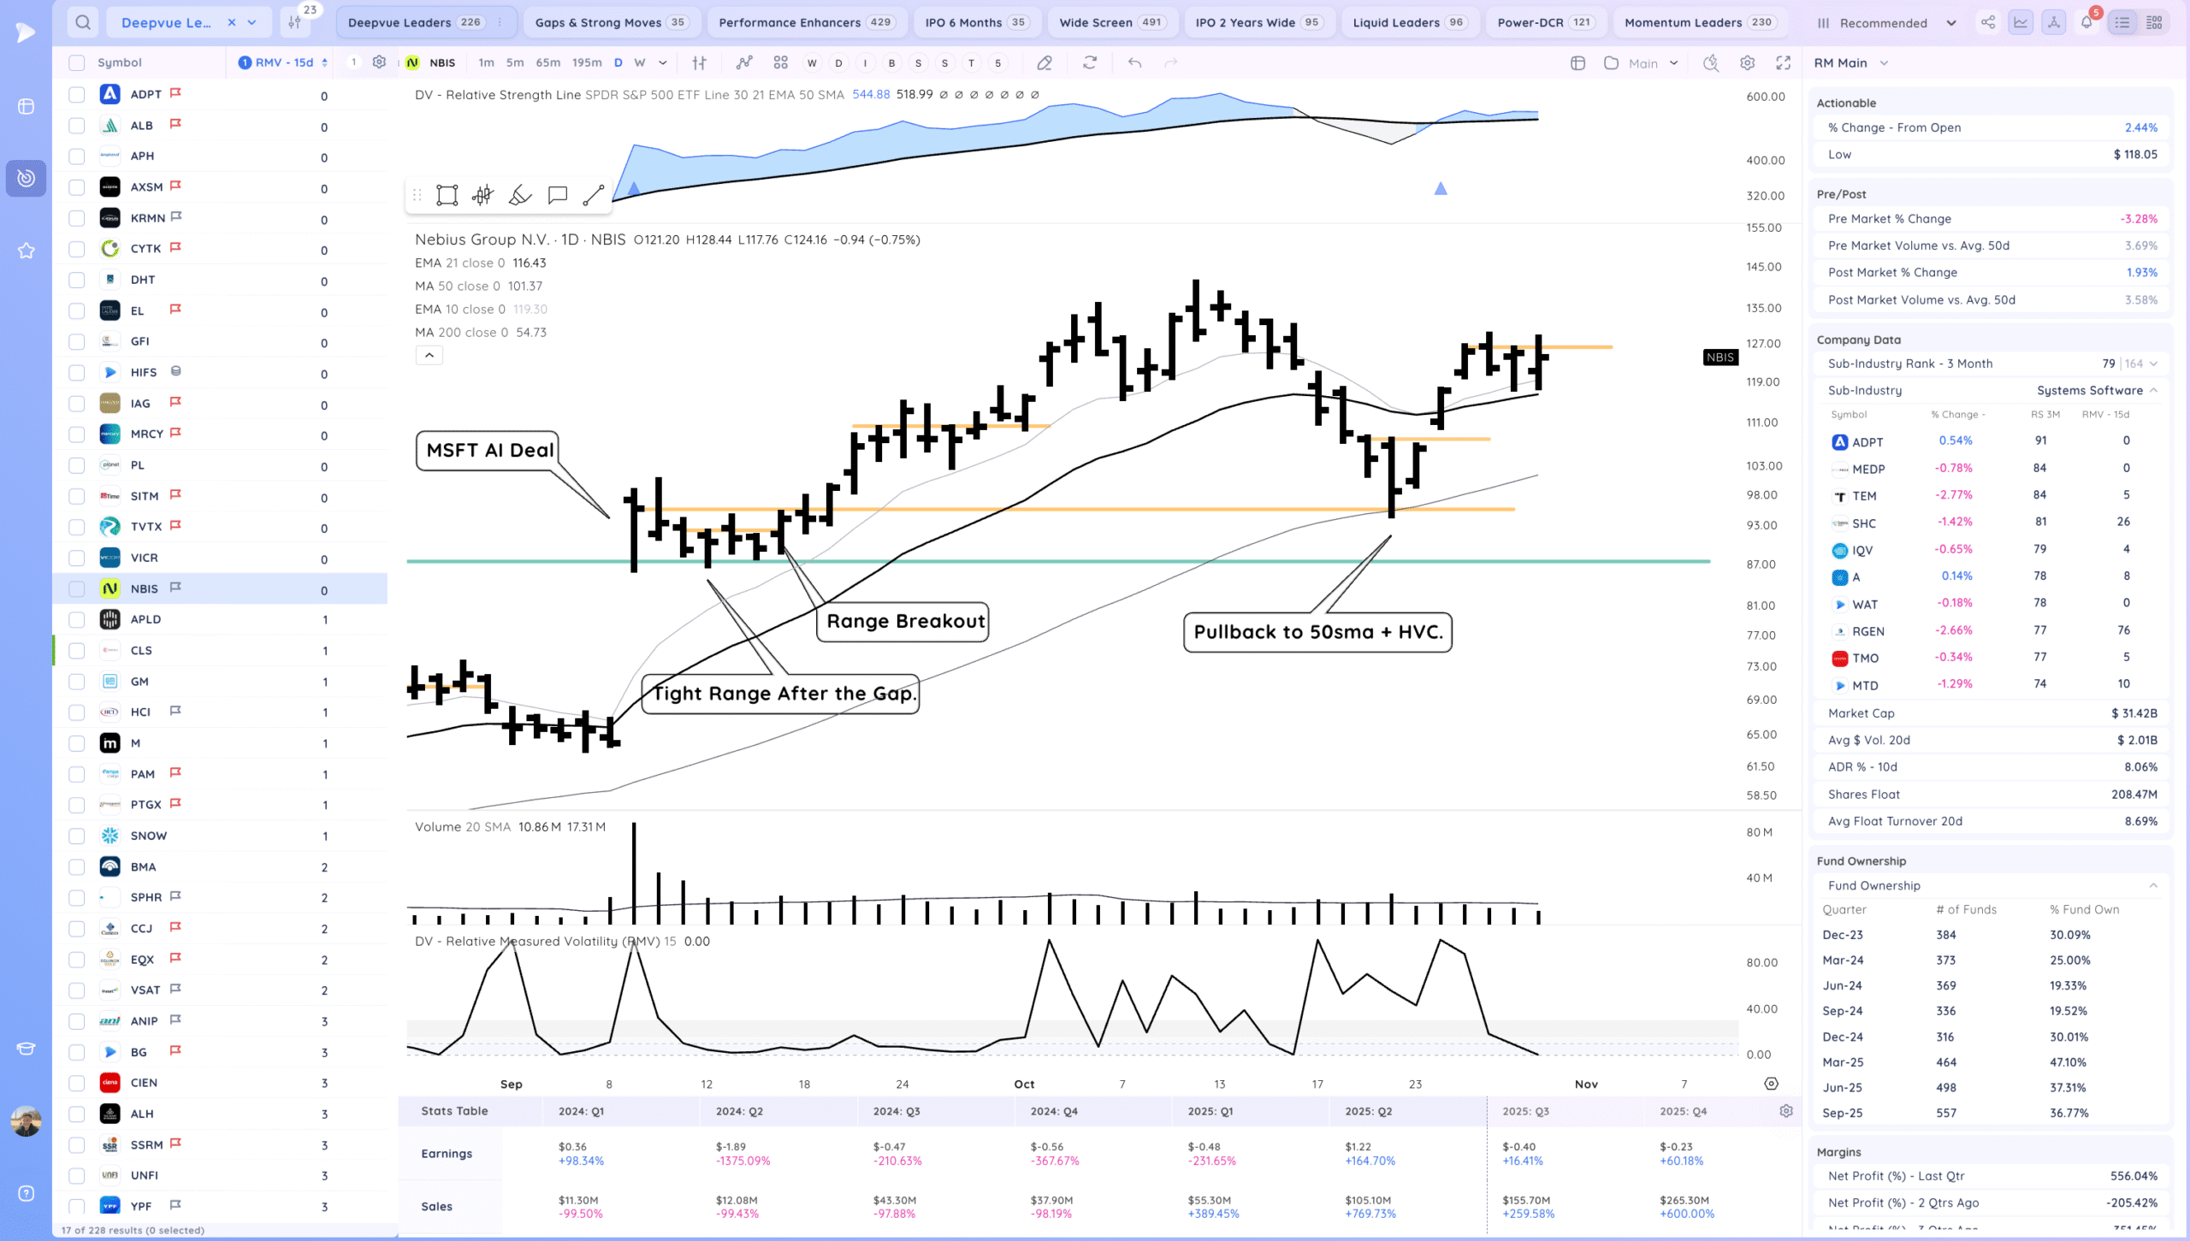2190x1241 pixels.
Task: Click TEM in sub-industry list
Action: (x=1864, y=496)
